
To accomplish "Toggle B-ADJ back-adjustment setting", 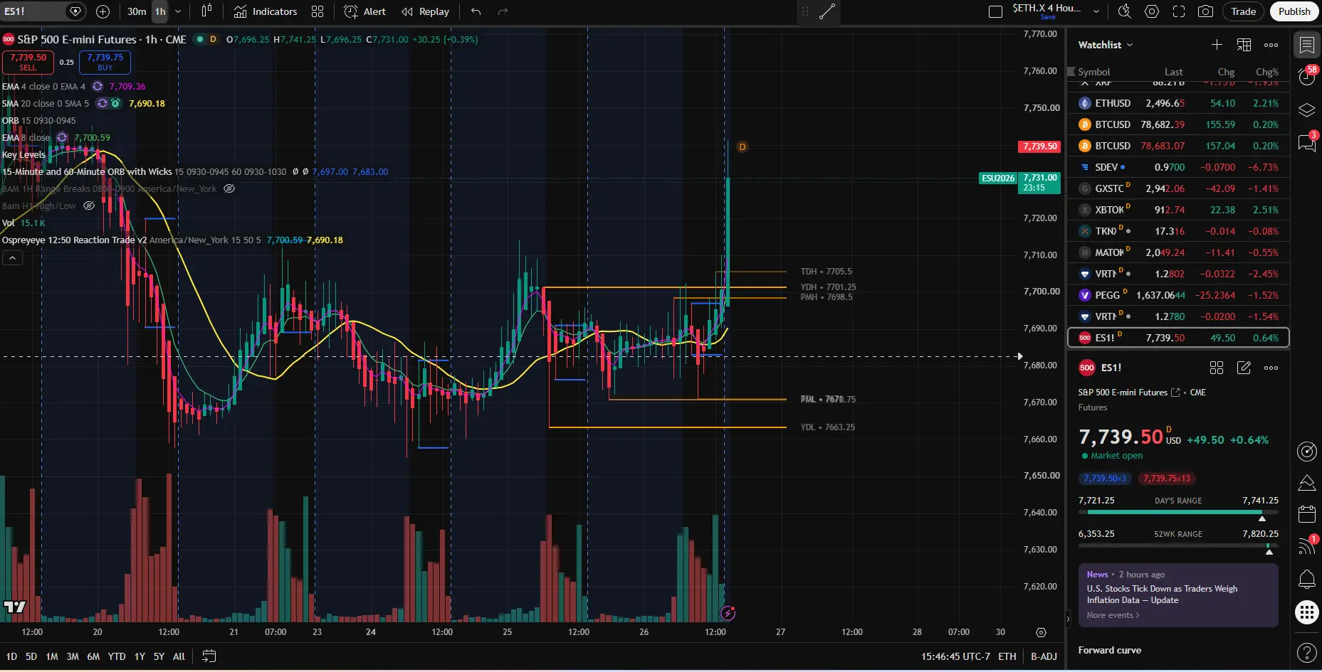I will pyautogui.click(x=1044, y=656).
